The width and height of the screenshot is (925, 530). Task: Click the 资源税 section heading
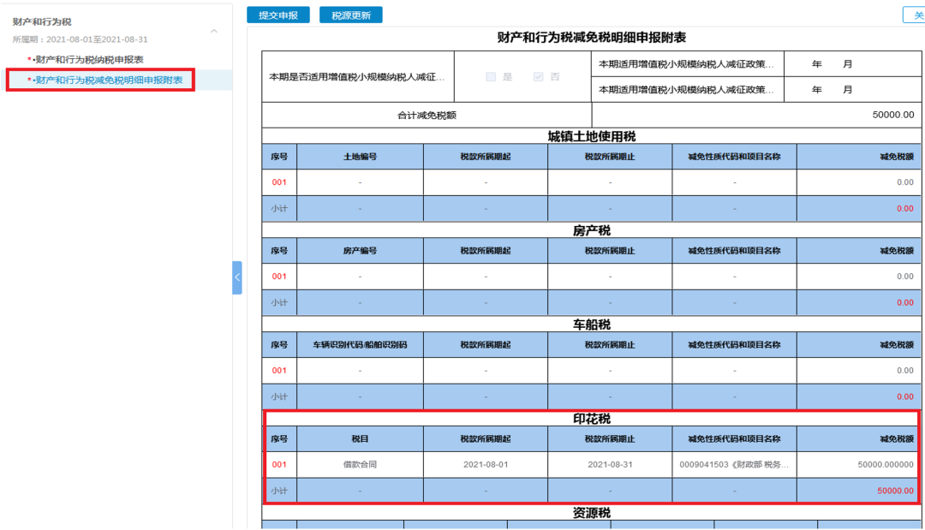(x=592, y=513)
